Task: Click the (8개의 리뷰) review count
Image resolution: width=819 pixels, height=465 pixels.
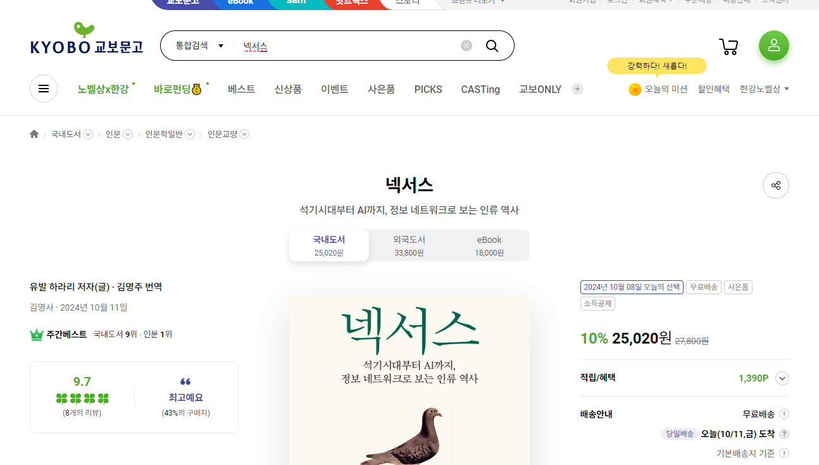Action: (82, 413)
